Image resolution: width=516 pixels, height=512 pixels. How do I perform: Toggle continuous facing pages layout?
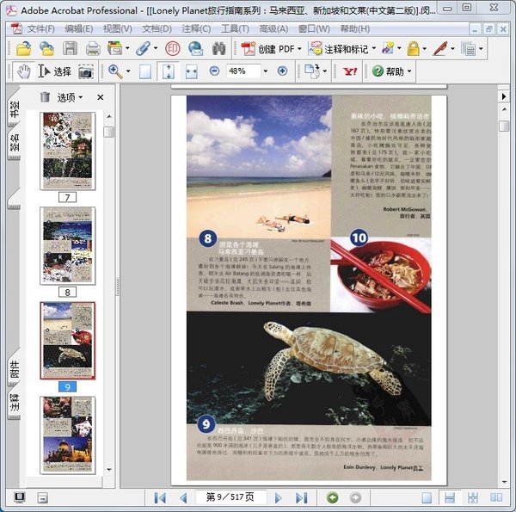pyautogui.click(x=471, y=497)
